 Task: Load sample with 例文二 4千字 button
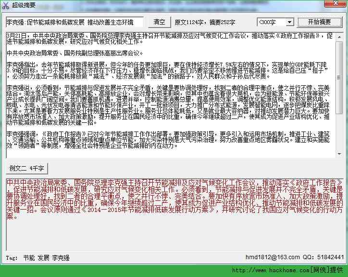point(26,169)
